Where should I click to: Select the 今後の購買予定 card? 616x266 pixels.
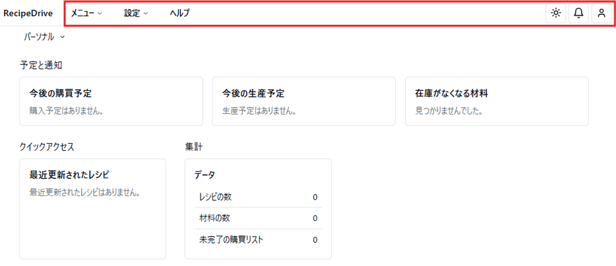[x=111, y=102]
